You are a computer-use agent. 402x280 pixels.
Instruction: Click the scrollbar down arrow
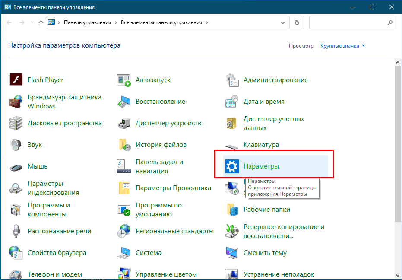click(x=398, y=276)
